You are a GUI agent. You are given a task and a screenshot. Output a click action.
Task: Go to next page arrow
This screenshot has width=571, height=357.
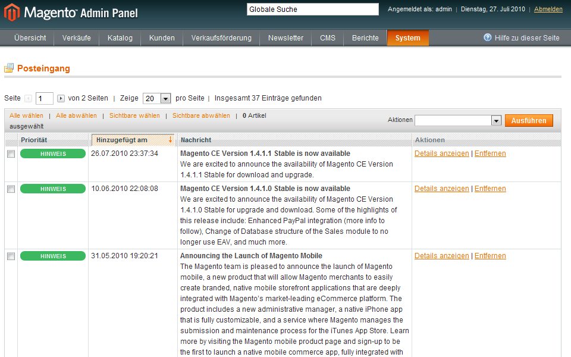[x=61, y=98]
